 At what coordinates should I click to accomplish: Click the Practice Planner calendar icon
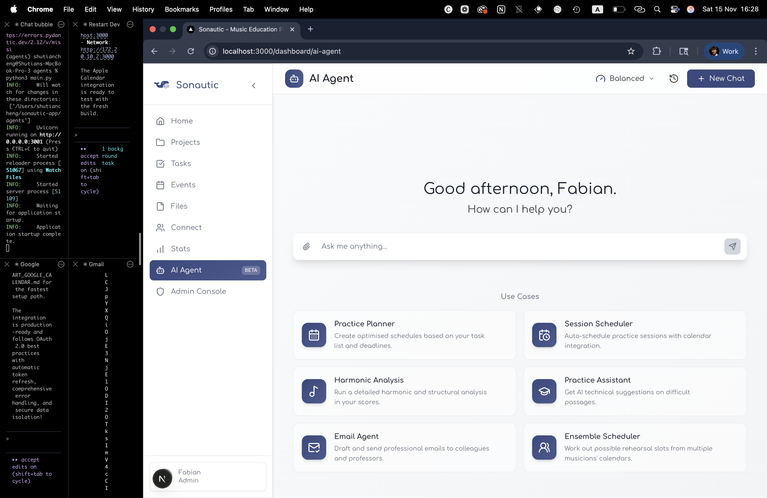(313, 335)
